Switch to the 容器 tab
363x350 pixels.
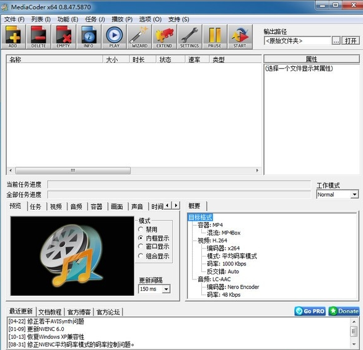[96, 207]
